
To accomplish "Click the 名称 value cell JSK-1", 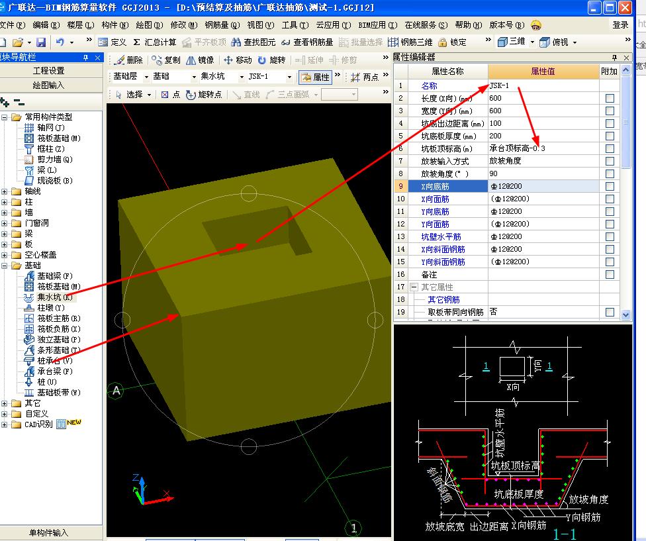I will click(543, 85).
